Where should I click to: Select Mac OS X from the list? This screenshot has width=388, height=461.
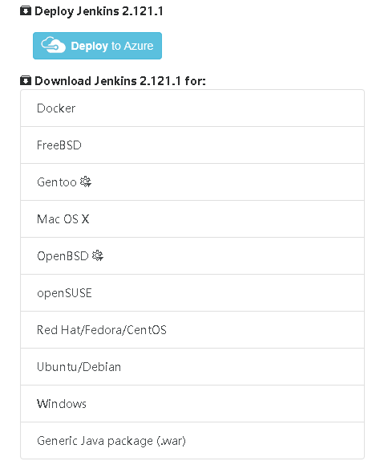click(x=192, y=219)
